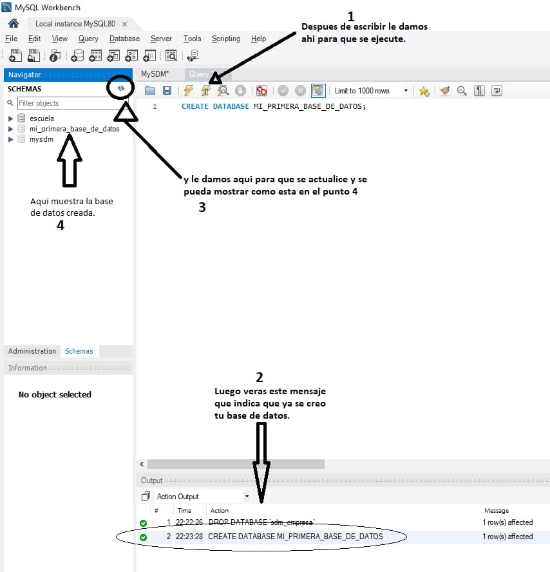Create a new schema in the server
Image resolution: width=550 pixels, height=572 pixels.
click(77, 55)
